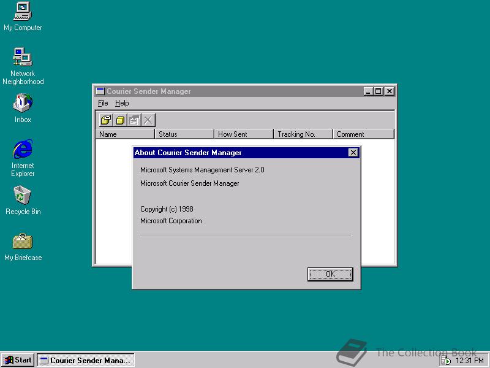This screenshot has height=368, width=490.
Task: Minimize the Courier Sender Manager window
Action: [x=368, y=91]
